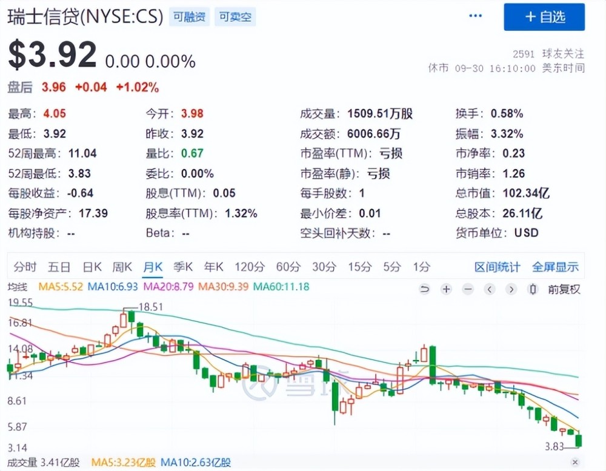This screenshot has width=606, height=471.
Task: Click the 每股净资产 17.39 value
Action: [93, 213]
